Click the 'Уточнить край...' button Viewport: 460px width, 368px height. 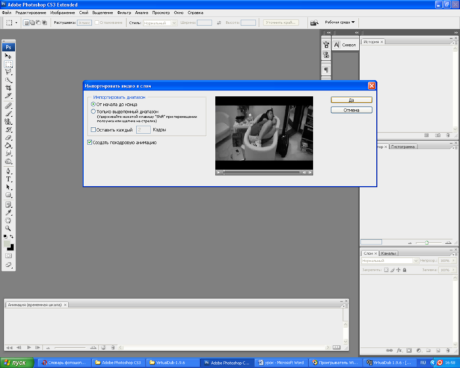(x=281, y=22)
